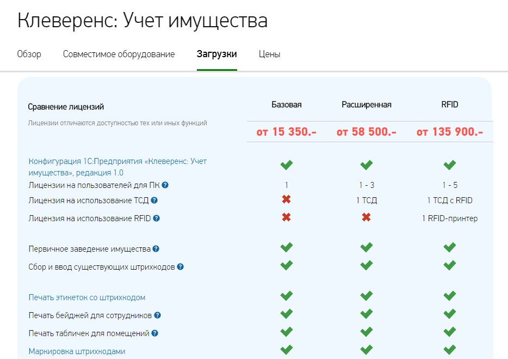Click the Базовая checkmark for Печать табличек
The height and width of the screenshot is (359, 508).
(x=287, y=332)
